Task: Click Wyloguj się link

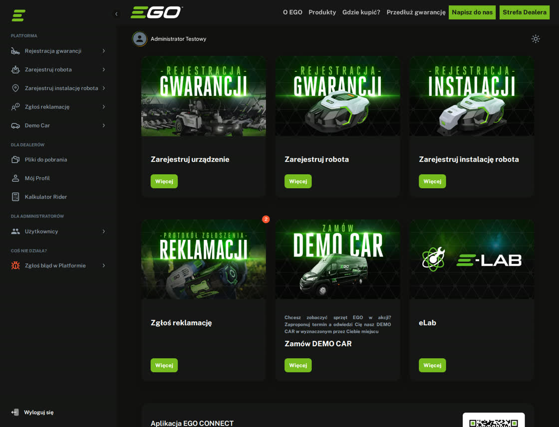Action: click(39, 413)
